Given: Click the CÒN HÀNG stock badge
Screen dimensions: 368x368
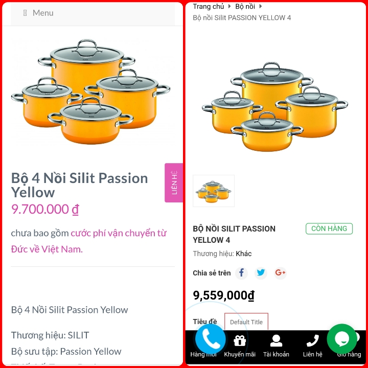Looking at the screenshot, I should pos(329,228).
